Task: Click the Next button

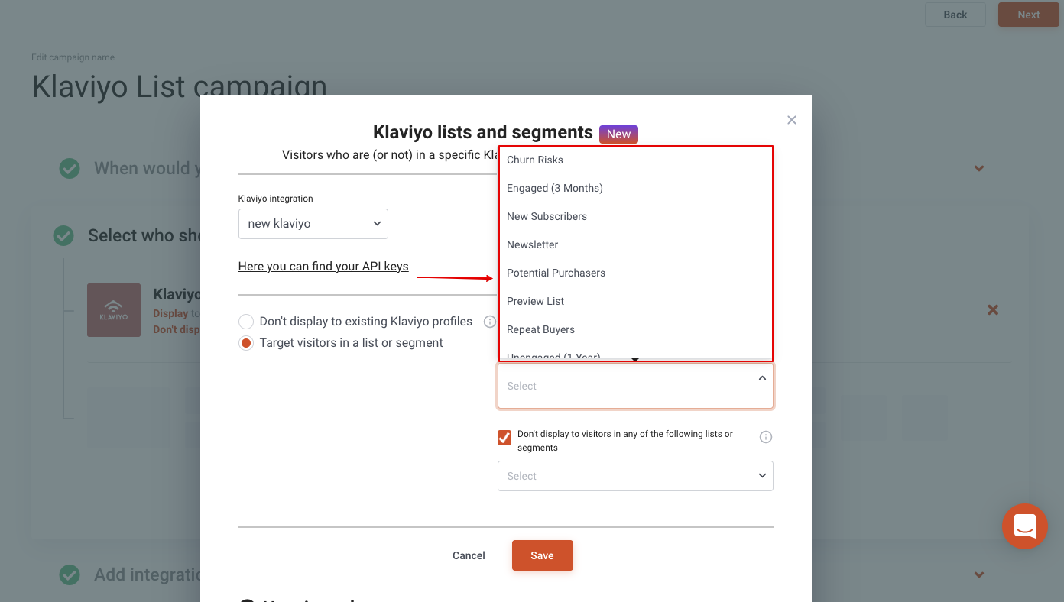Action: coord(1029,15)
